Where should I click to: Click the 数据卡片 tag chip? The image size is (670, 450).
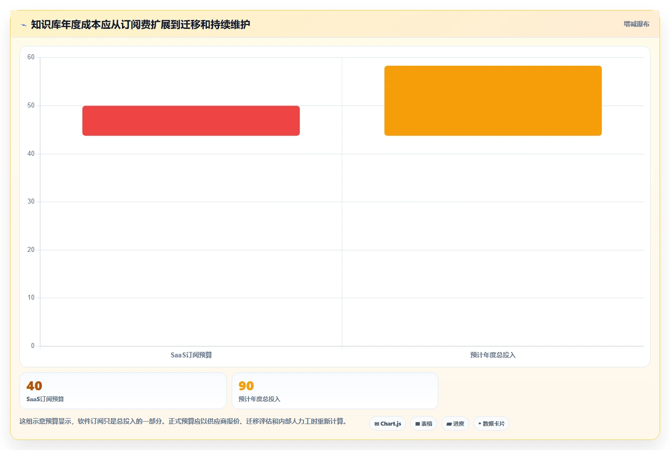[491, 424]
